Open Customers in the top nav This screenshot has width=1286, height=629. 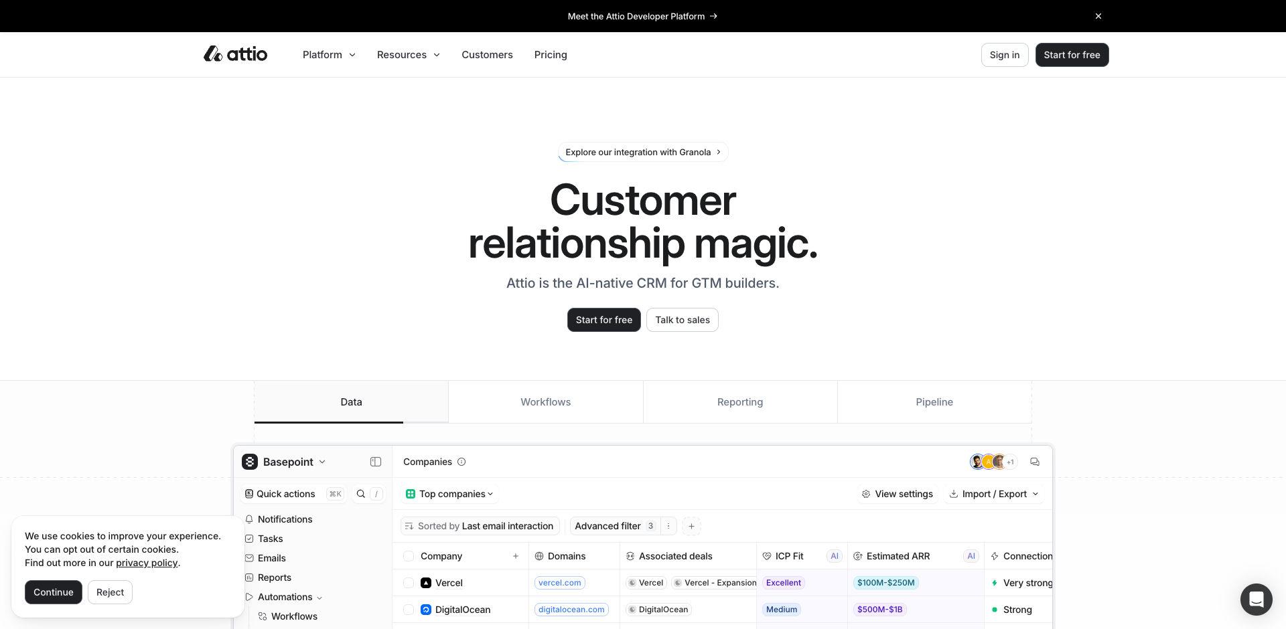tap(487, 55)
